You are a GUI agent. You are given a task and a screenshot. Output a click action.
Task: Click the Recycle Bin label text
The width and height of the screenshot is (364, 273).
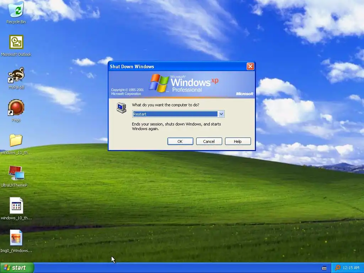(x=16, y=22)
